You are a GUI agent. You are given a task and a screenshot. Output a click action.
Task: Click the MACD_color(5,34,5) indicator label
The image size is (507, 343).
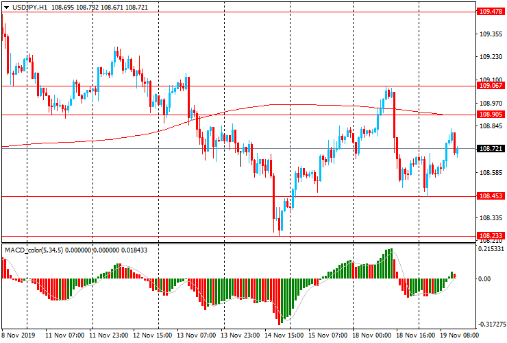click(34, 250)
